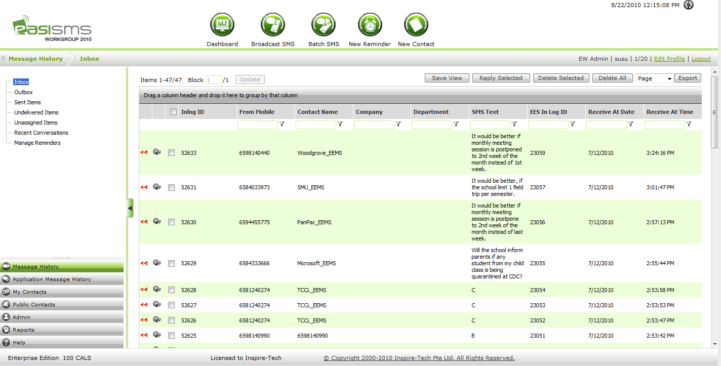Check the box for message 52628
Screen dimensions: 721x366
(x=172, y=290)
